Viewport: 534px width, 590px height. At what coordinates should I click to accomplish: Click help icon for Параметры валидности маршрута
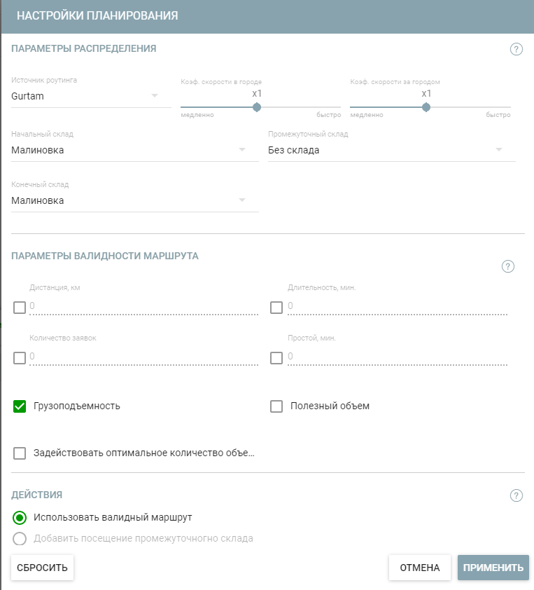508,266
